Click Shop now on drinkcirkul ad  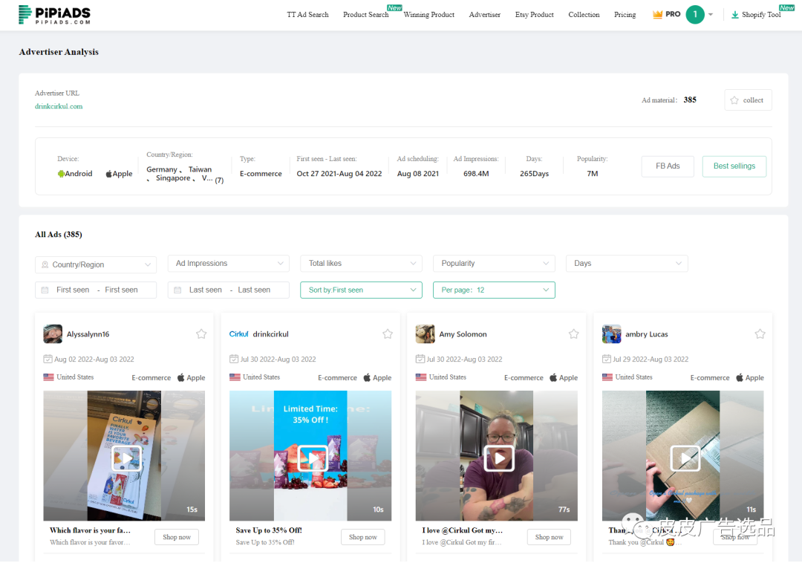tap(362, 537)
